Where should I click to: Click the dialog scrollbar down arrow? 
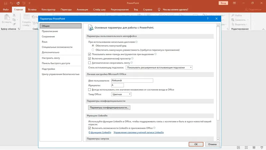click(218, 139)
